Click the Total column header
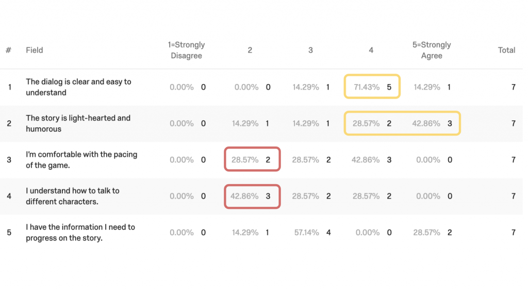Screen dimensions: 528x292 [x=506, y=50]
